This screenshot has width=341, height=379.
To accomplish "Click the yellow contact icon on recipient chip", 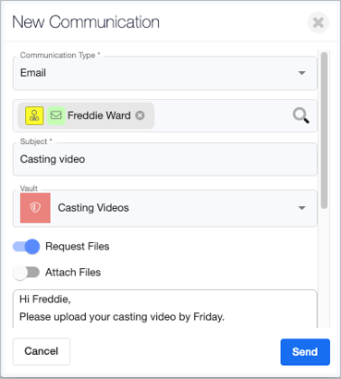I will 34,116.
